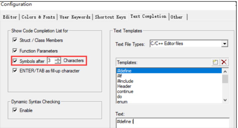Open Text File Types dropdown
Image resolution: width=238 pixels, height=128 pixels.
click(x=225, y=44)
